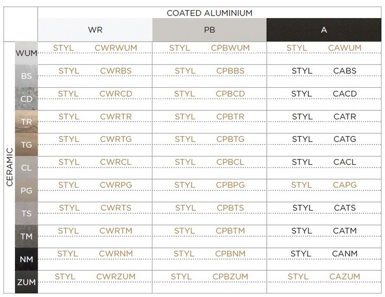The height and width of the screenshot is (297, 385).
Task: Select the TR wood-look ceramic swatch
Action: [x=26, y=121]
